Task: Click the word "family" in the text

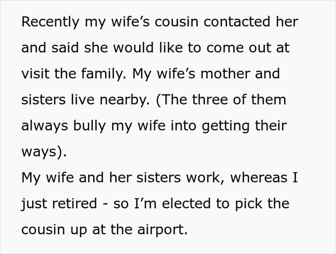Action: tap(102, 74)
